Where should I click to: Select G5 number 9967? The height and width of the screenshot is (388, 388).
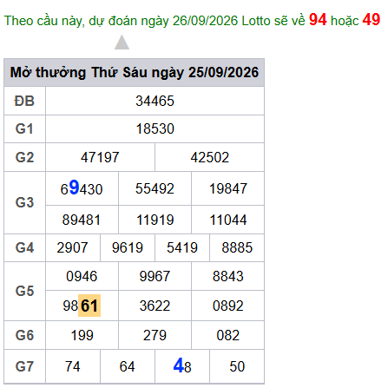155,276
